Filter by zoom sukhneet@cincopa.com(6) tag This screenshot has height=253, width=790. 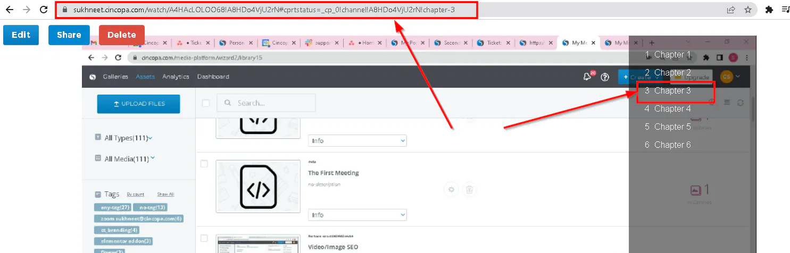tap(139, 218)
